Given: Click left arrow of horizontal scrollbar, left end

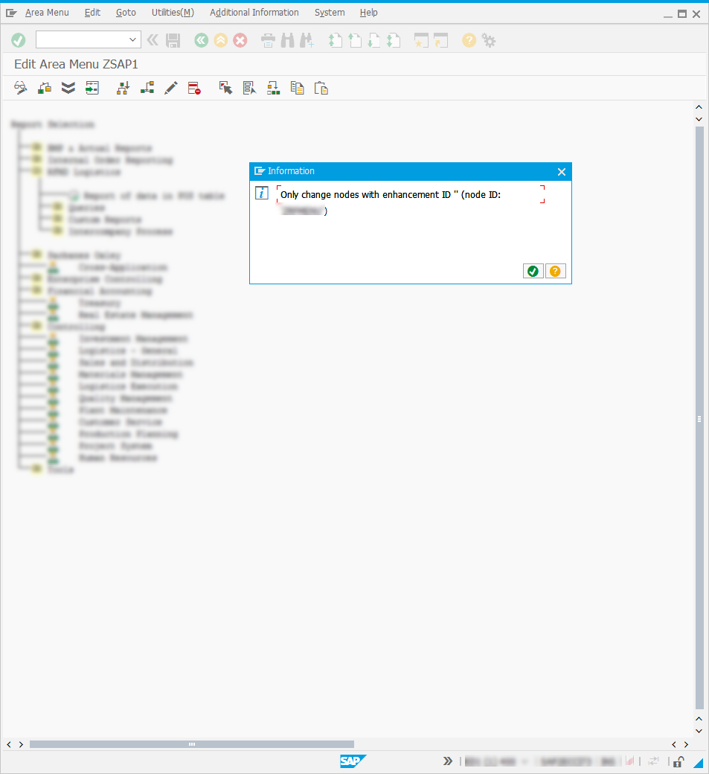Looking at the screenshot, I should (x=9, y=744).
